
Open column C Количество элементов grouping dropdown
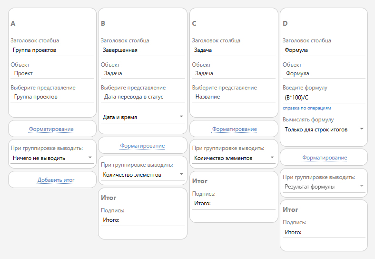[234, 158]
